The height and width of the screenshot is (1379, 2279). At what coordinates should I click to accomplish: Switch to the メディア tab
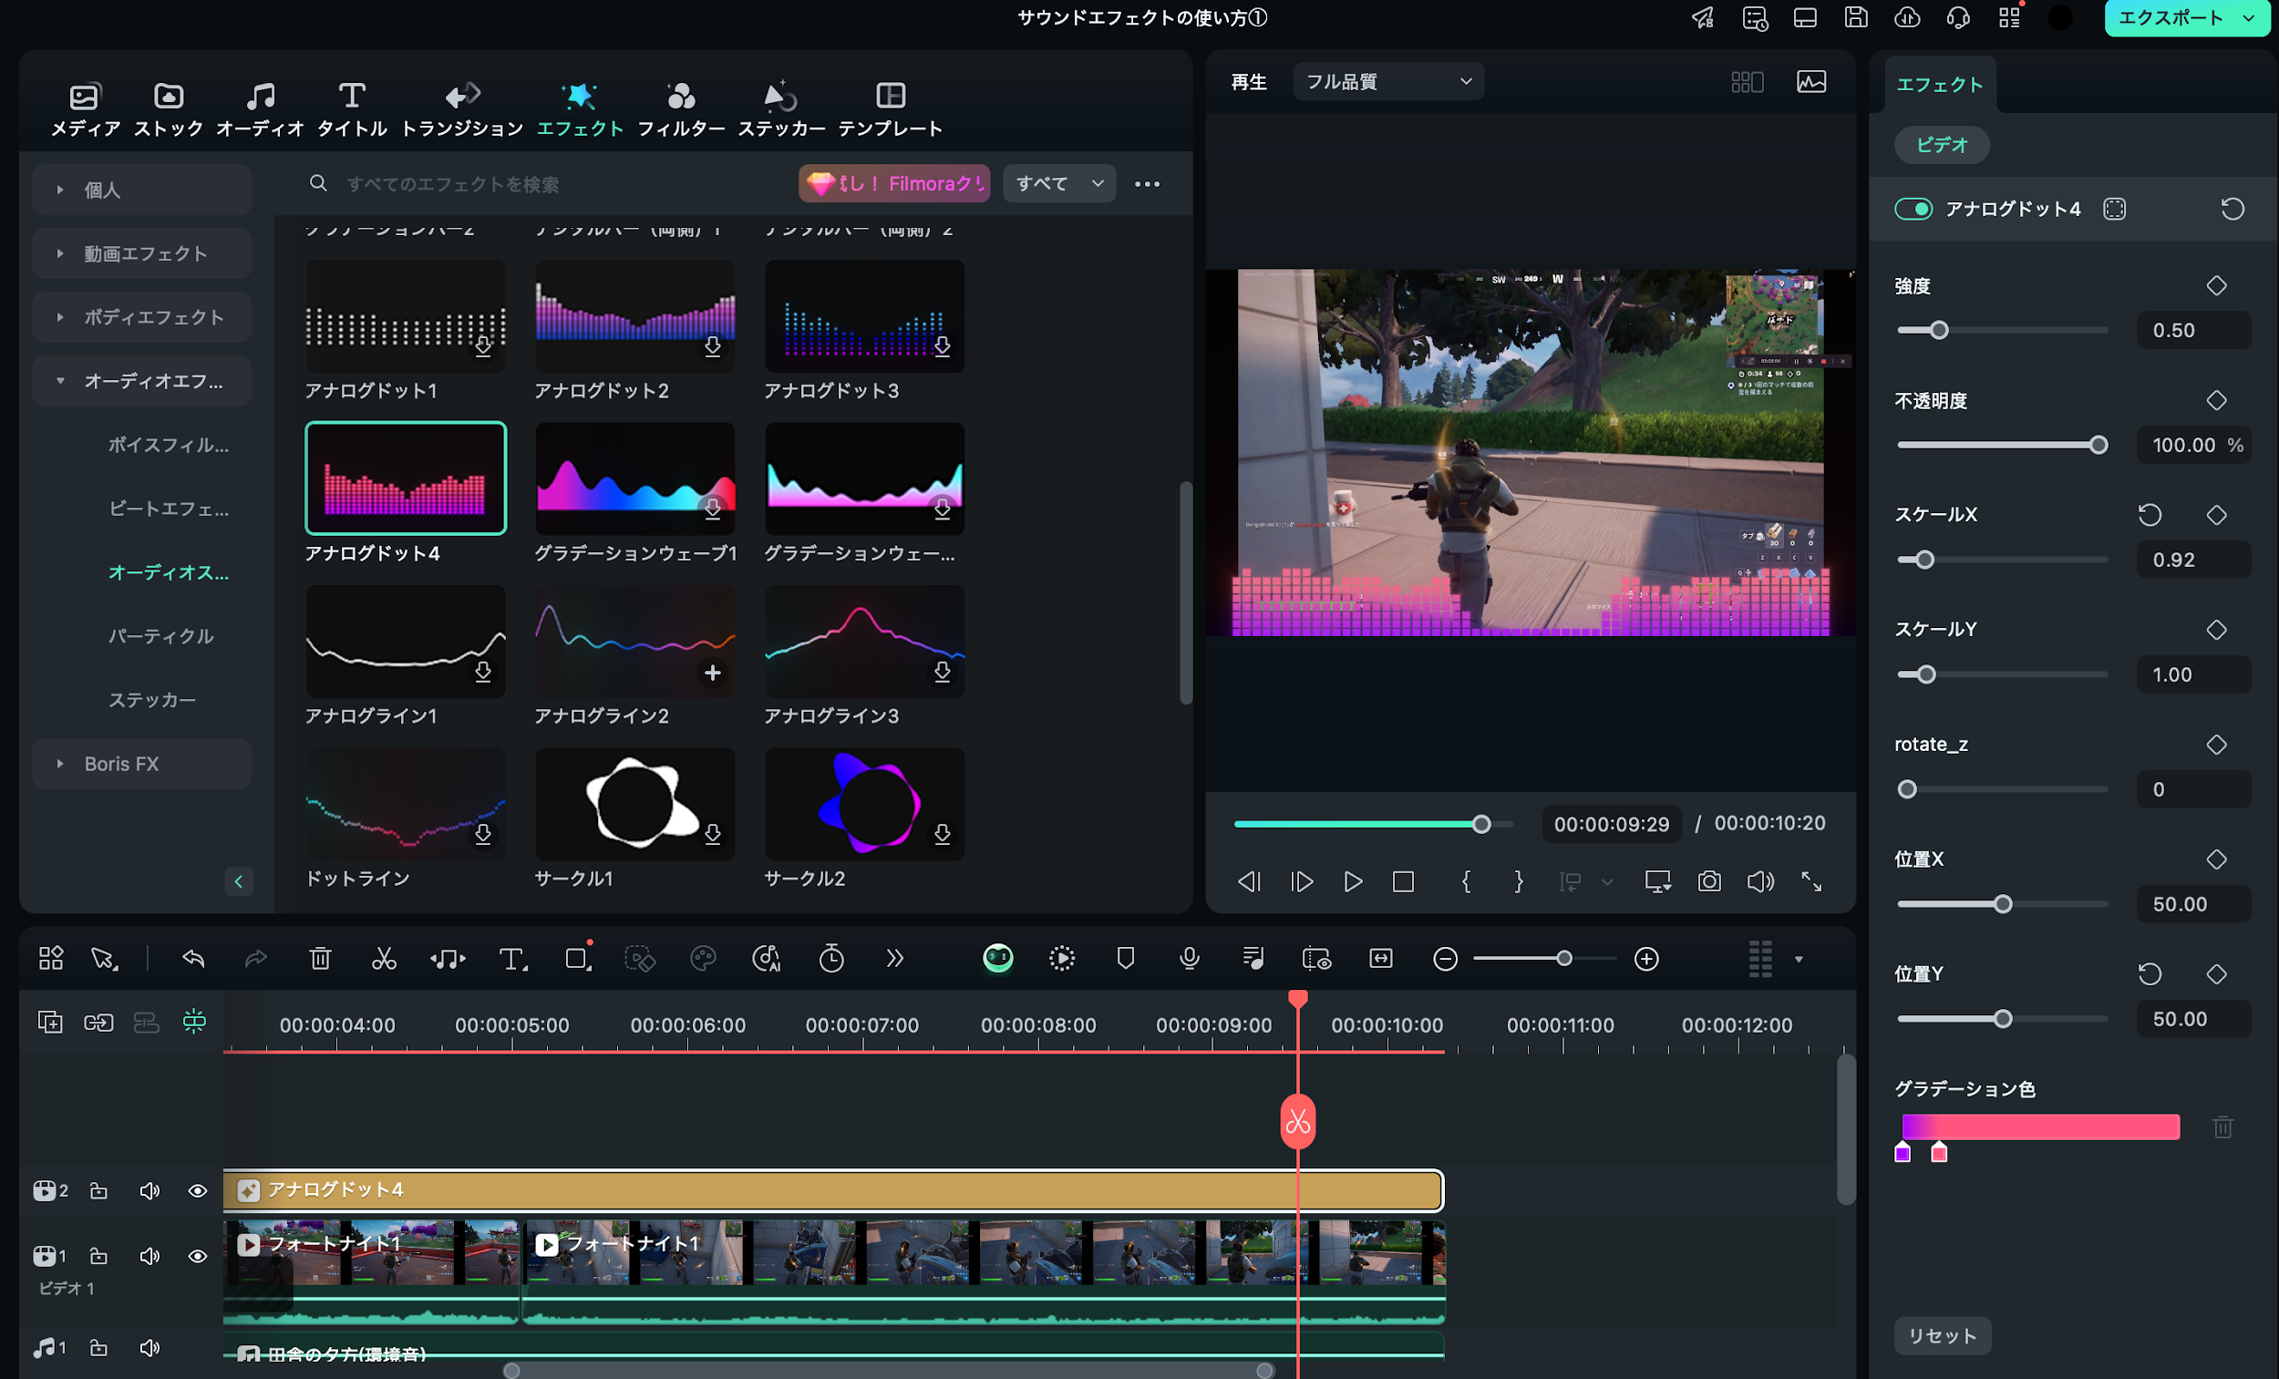tap(85, 109)
